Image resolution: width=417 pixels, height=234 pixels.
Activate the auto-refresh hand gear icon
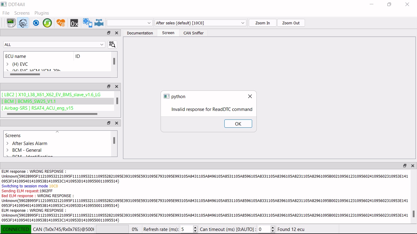point(87,23)
